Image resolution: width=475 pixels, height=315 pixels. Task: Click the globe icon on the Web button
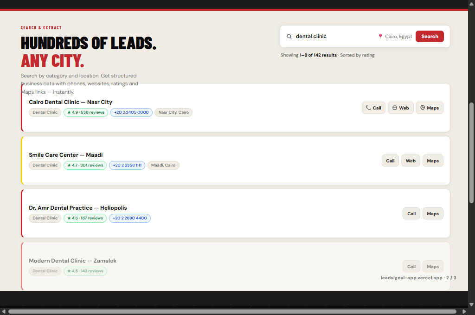395,108
